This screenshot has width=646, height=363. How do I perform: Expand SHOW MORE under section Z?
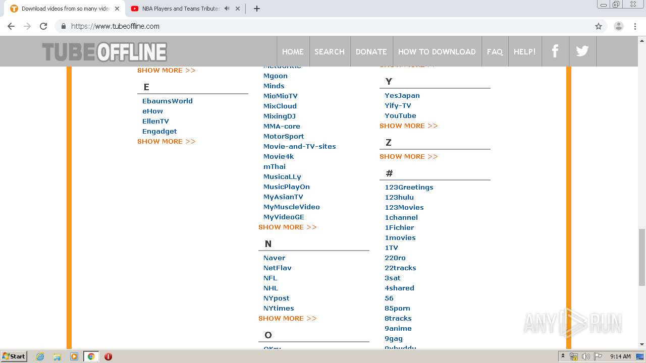click(x=409, y=156)
